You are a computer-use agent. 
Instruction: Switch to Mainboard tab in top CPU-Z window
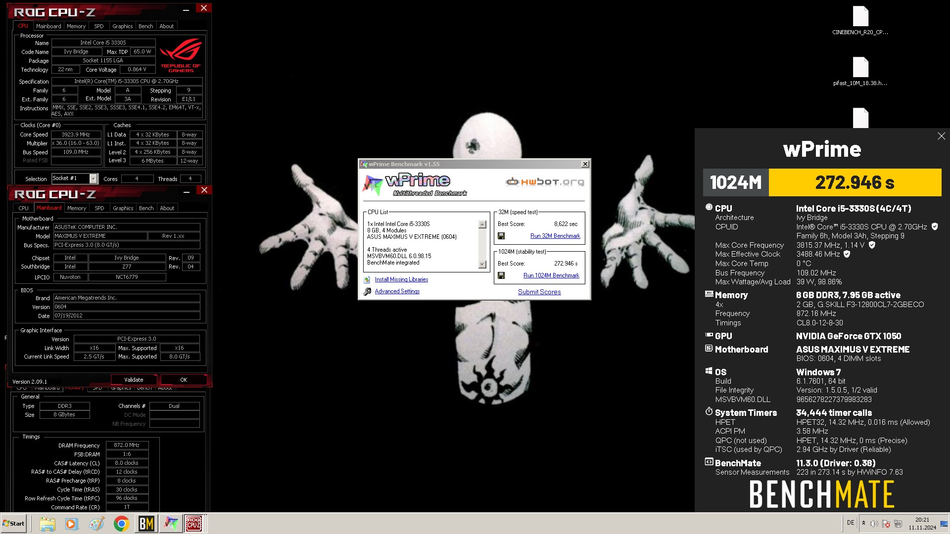coord(48,26)
